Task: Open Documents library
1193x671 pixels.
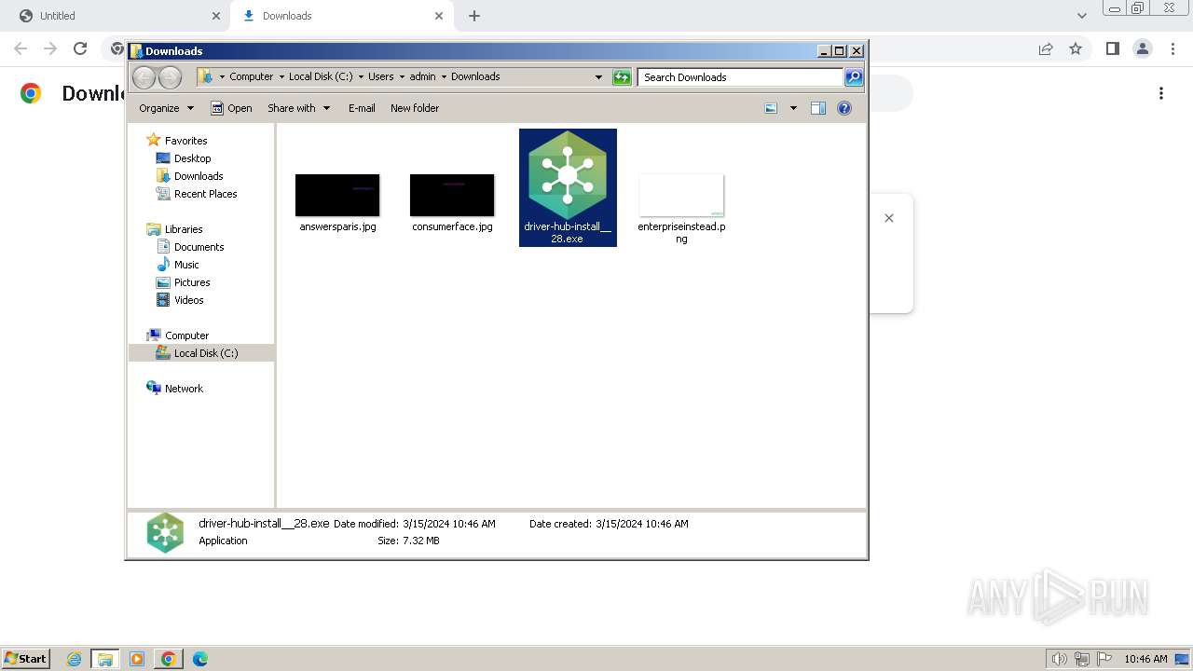Action: coord(199,247)
